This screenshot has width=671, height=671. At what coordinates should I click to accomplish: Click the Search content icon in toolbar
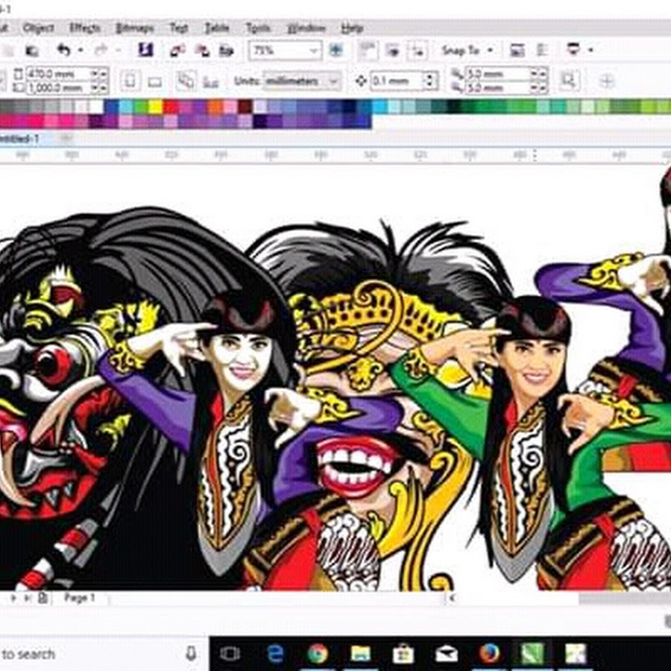pos(146,51)
